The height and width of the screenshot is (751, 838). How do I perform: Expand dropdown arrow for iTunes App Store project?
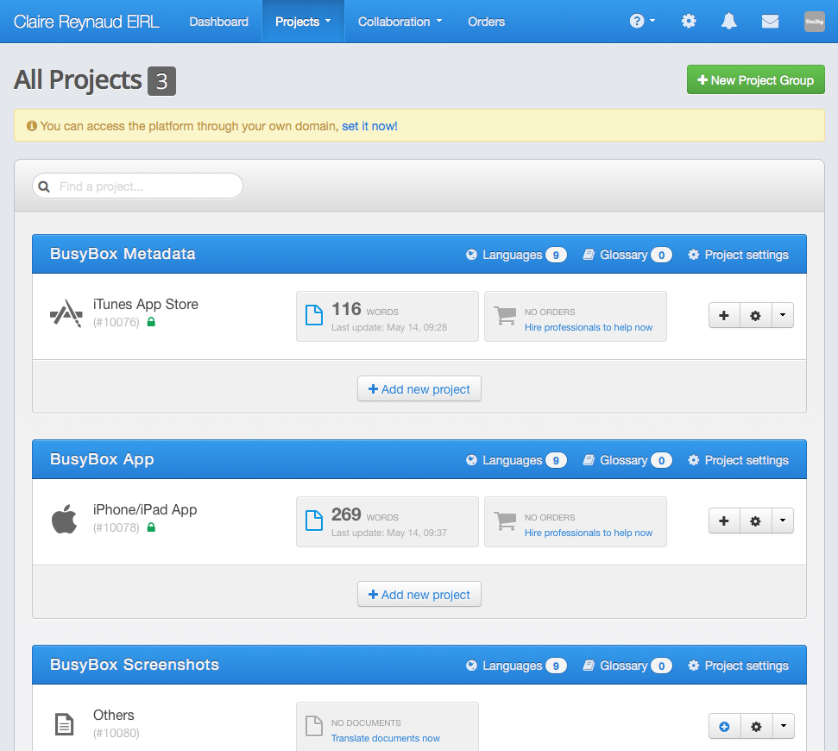(783, 315)
